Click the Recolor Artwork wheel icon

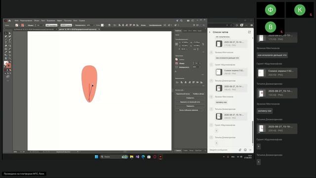(109, 25)
